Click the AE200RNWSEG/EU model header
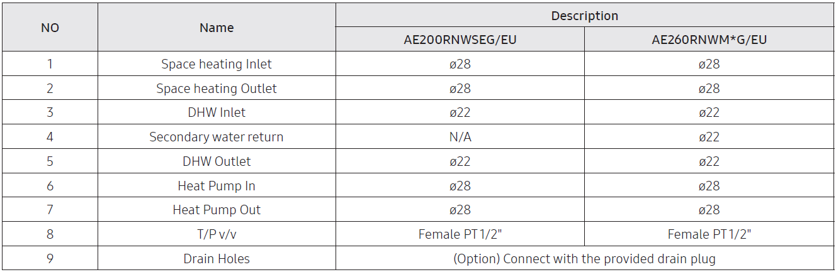 point(460,40)
